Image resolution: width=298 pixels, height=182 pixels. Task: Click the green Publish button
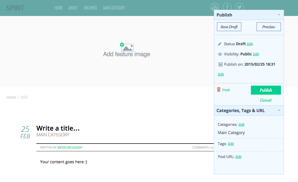click(266, 90)
